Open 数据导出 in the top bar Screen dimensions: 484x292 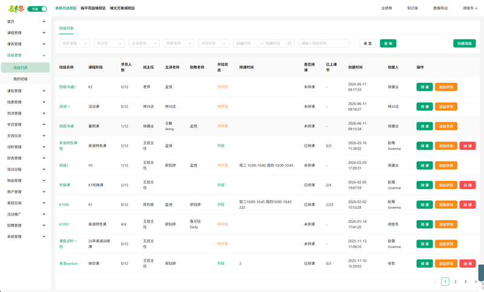click(x=440, y=8)
